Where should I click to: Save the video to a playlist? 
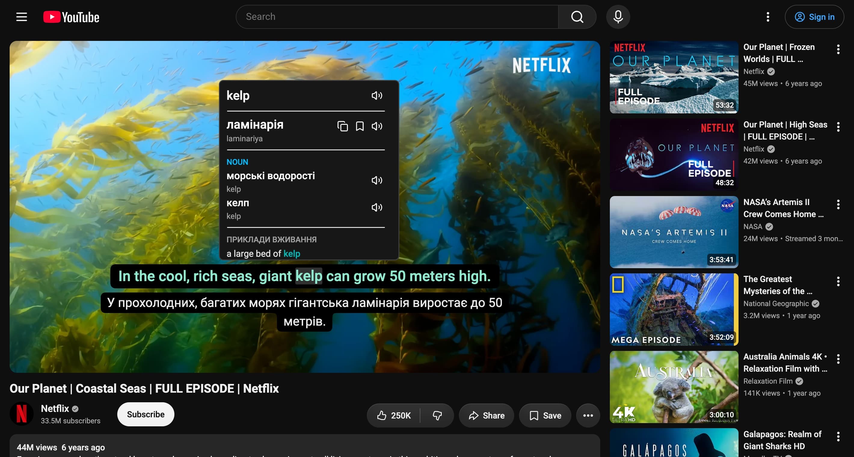(x=545, y=415)
